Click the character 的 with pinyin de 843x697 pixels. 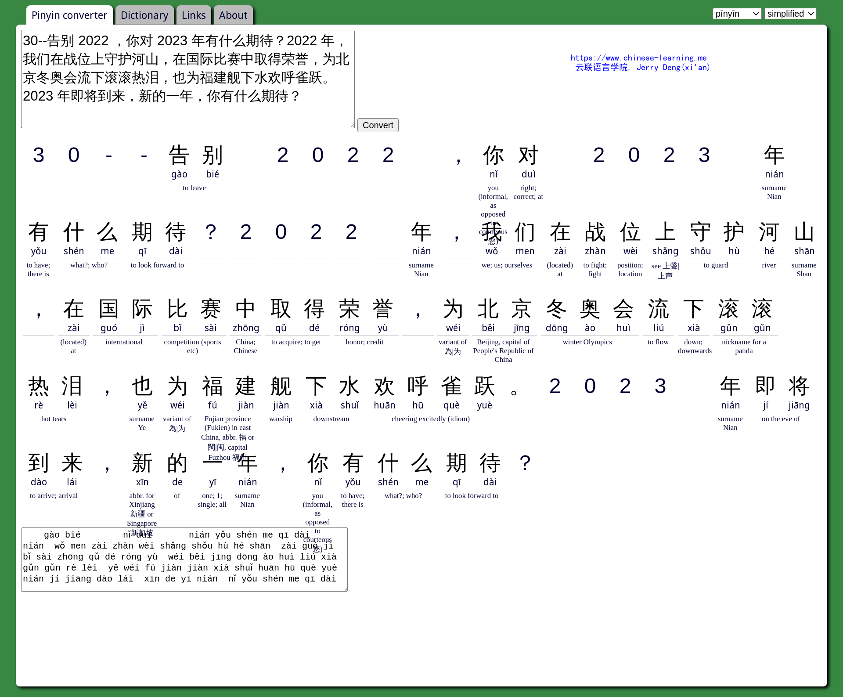click(x=177, y=463)
